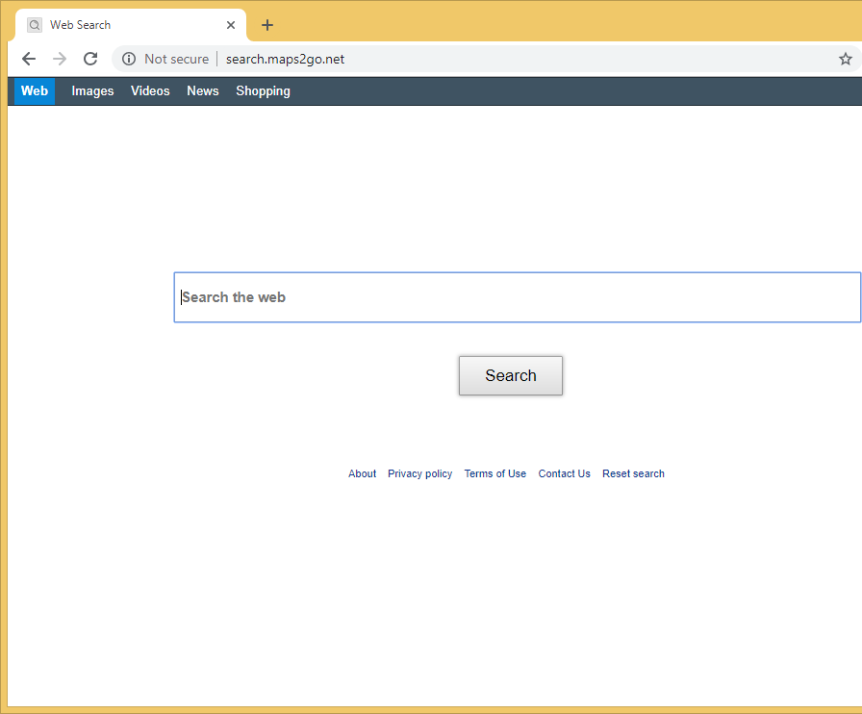This screenshot has width=862, height=714.
Task: Bookmark this page with star icon
Action: pos(845,59)
